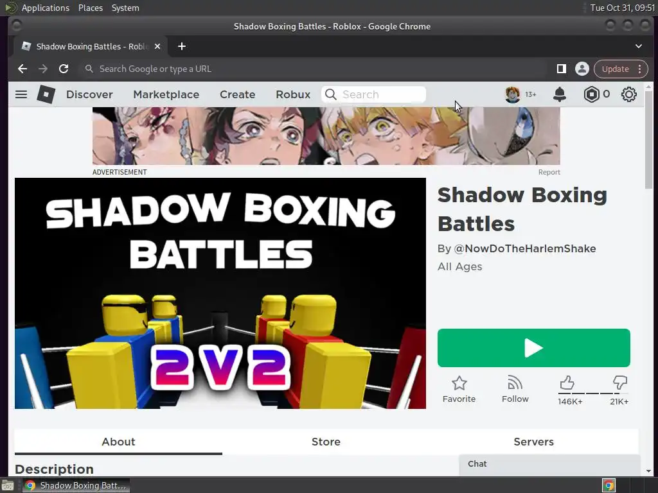This screenshot has height=493, width=658.
Task: Switch to the Store tab
Action: pos(326,442)
